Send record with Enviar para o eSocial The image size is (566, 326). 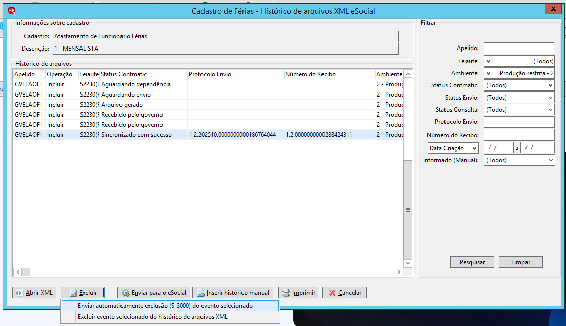pos(154,293)
